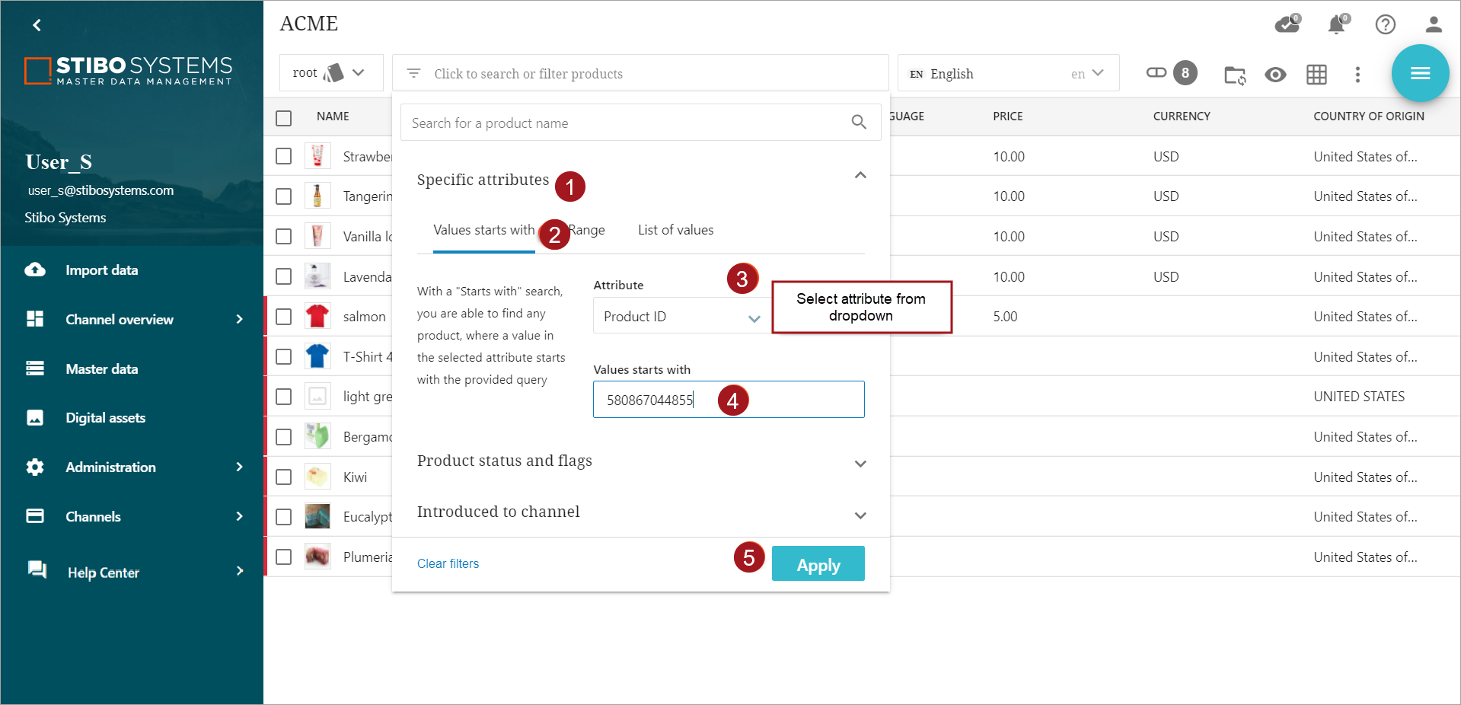Expand Introduced to channel section
The width and height of the screenshot is (1461, 705).
(x=860, y=515)
